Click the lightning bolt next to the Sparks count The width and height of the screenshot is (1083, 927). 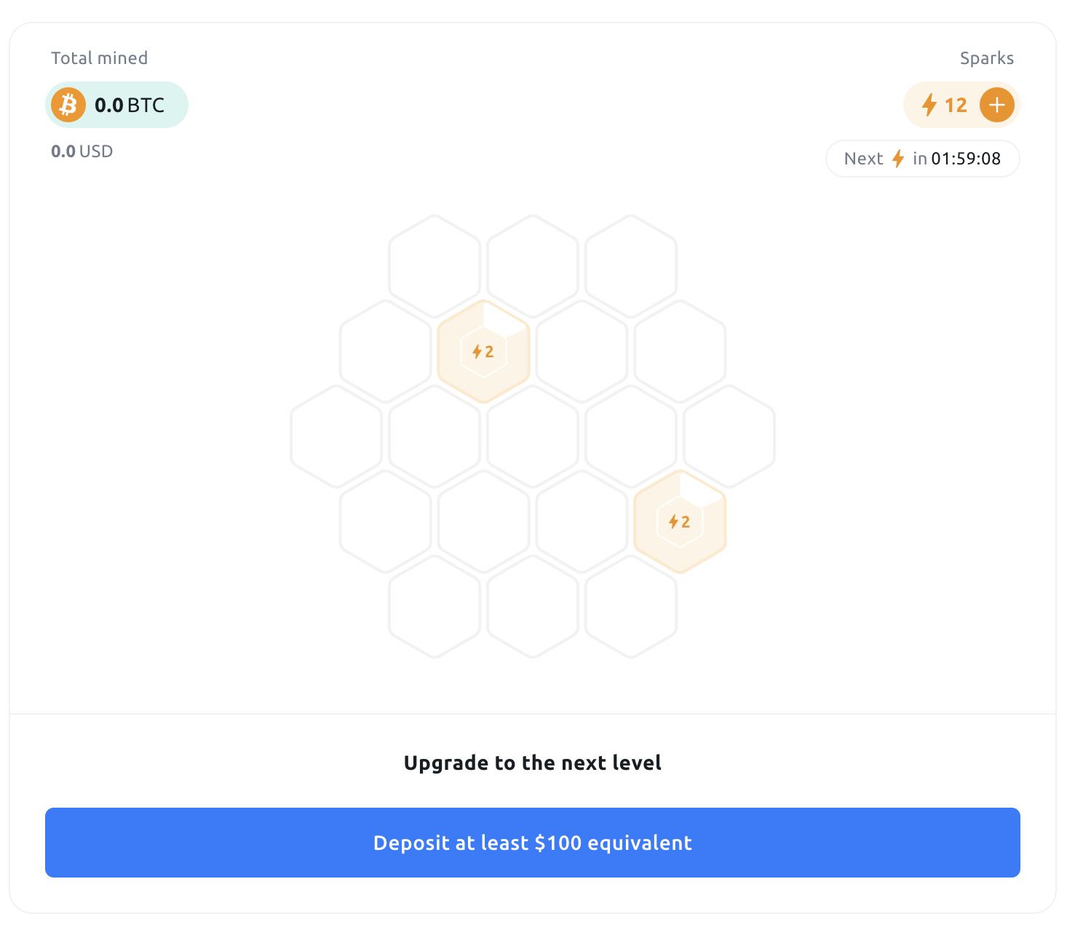coord(929,105)
